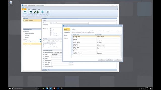Toggle Close at end of print job
Screen dimensions: 161x90
point(44,45)
